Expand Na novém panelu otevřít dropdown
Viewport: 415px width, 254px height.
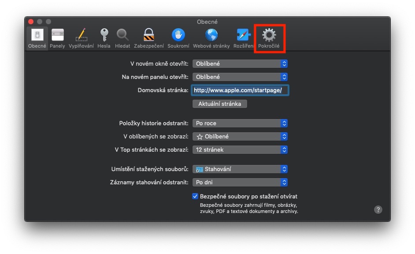(x=240, y=77)
